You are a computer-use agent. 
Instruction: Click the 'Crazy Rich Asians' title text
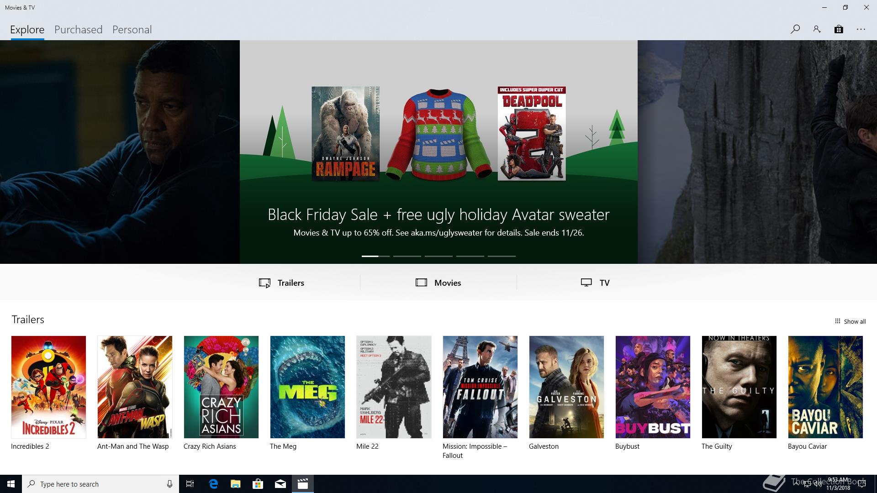click(210, 446)
